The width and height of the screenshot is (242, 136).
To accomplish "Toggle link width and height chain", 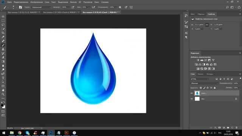I will 207,25.
